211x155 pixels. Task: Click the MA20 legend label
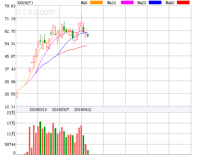[142, 3]
